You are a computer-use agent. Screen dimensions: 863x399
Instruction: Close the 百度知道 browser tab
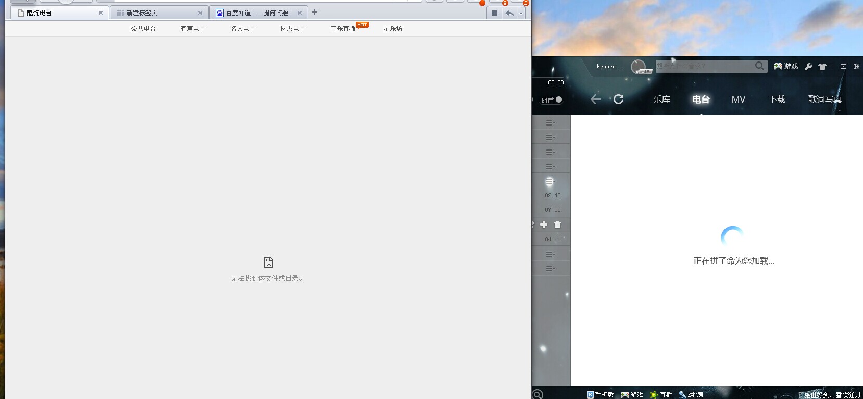click(299, 13)
